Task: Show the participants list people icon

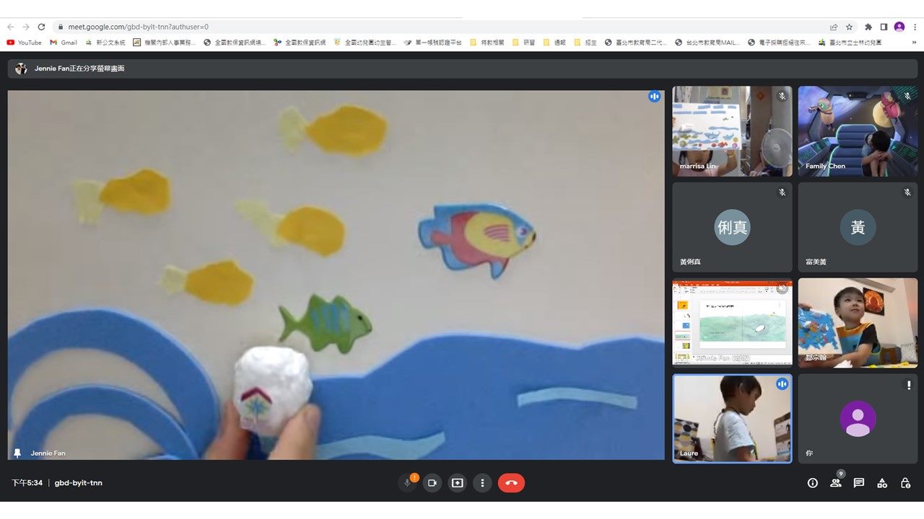Action: 835,483
